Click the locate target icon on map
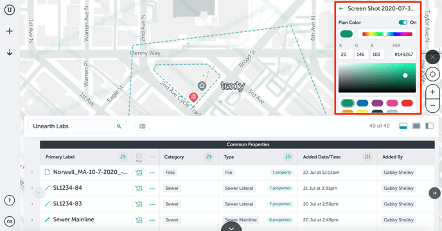The width and height of the screenshot is (442, 231). (432, 74)
